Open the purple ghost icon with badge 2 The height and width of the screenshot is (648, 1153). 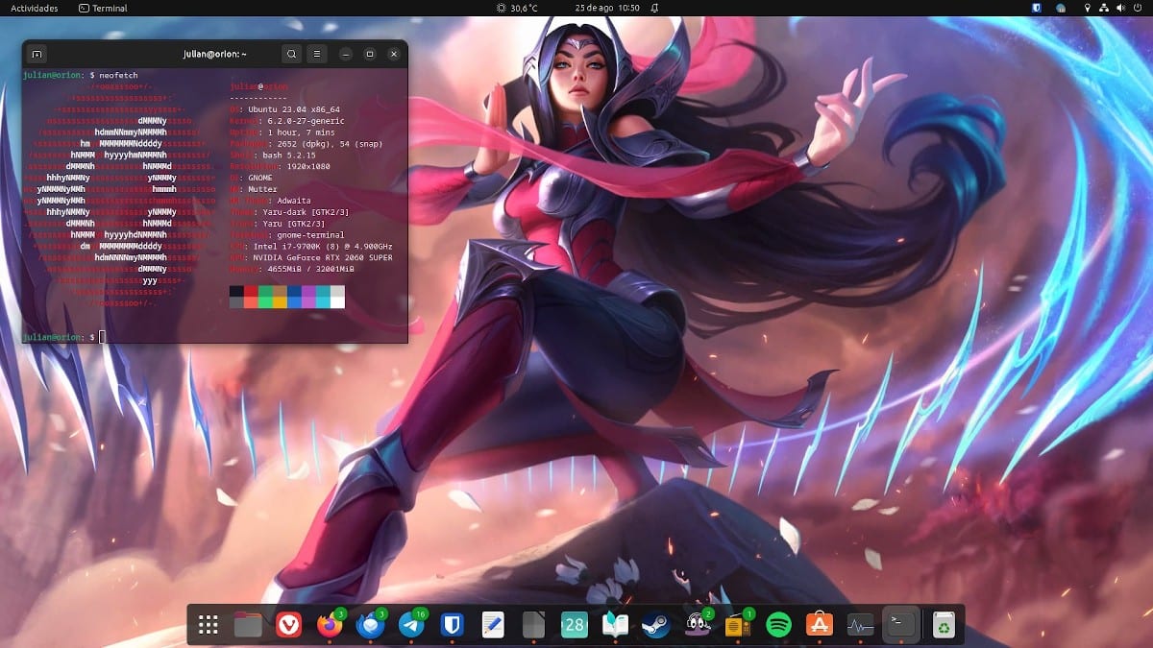698,626
